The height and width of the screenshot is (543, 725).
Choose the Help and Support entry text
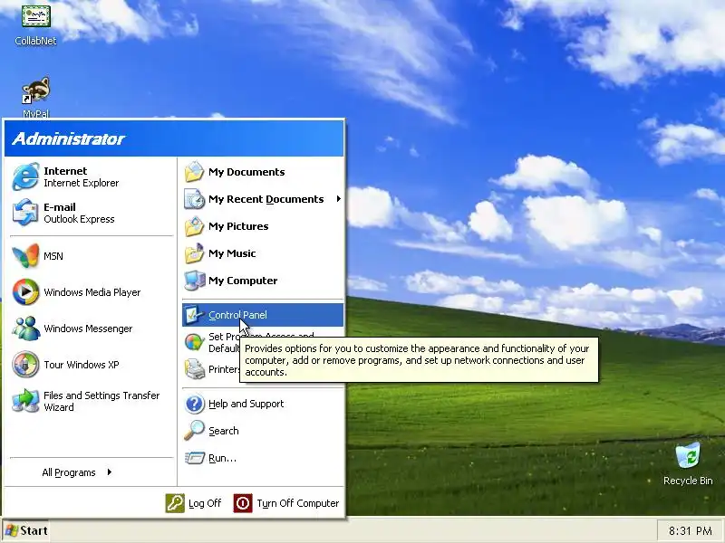click(x=246, y=404)
